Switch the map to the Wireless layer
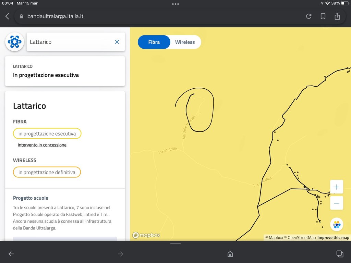351x263 pixels. pos(185,42)
